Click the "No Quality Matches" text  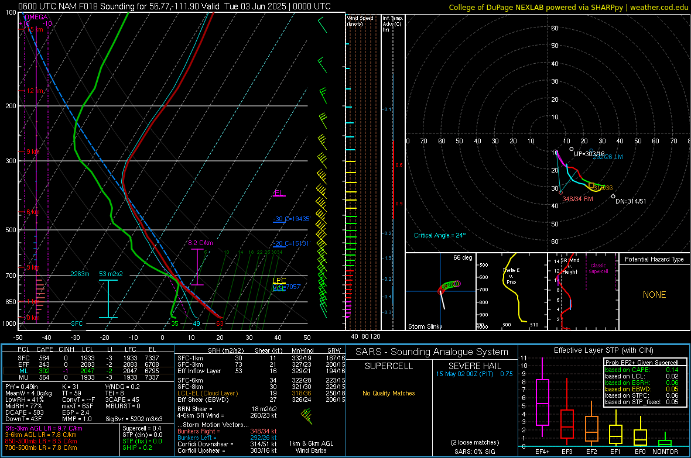point(389,393)
